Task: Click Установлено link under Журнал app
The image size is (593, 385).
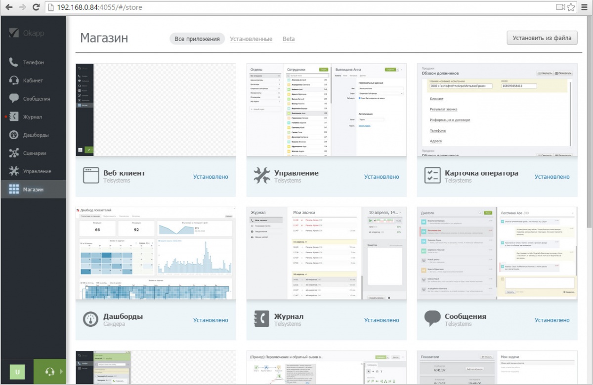Action: (x=381, y=320)
